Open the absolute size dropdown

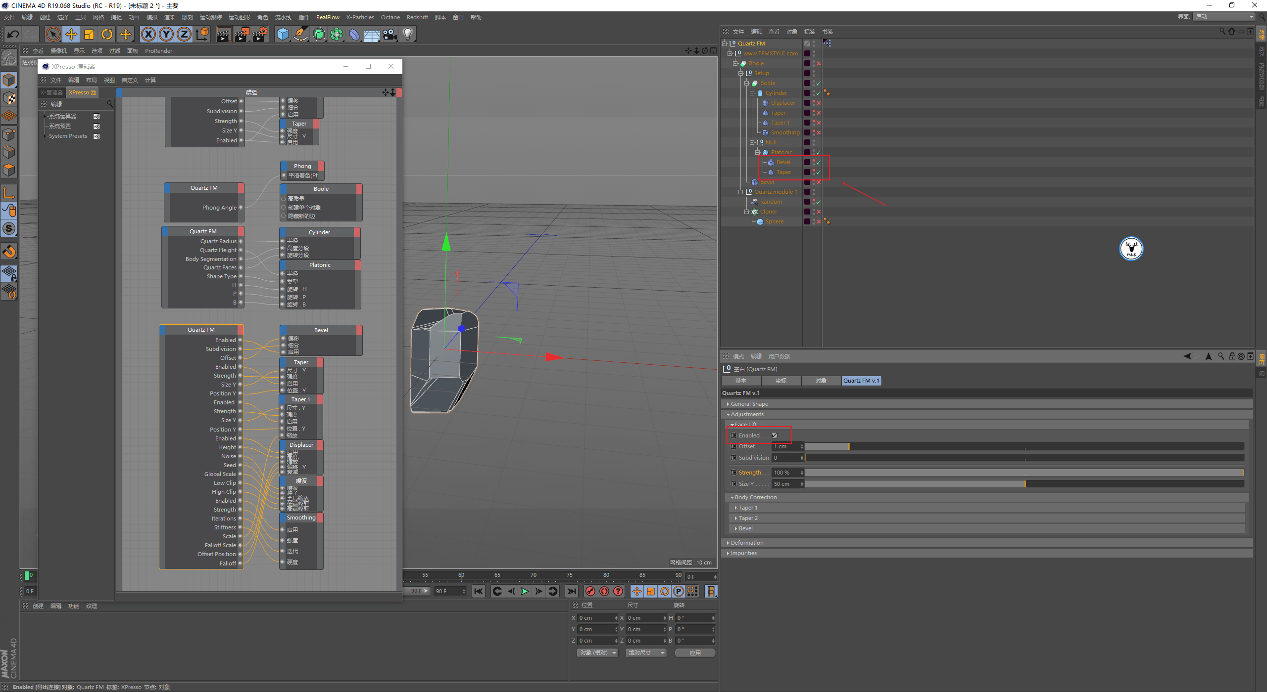click(x=646, y=653)
